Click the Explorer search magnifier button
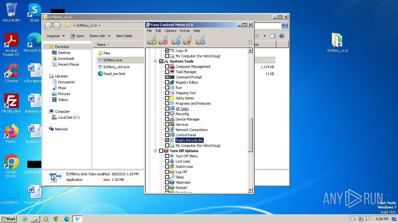The image size is (398, 223). (285, 26)
